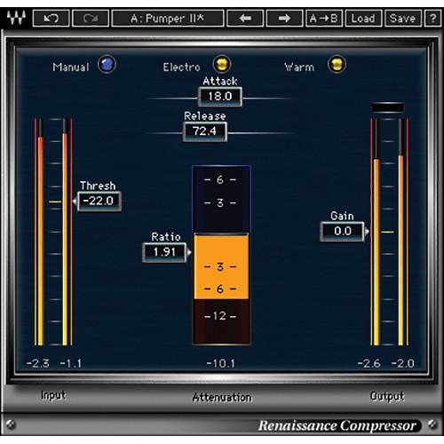This screenshot has width=444, height=444.
Task: Click the Thresh label
Action: pyautogui.click(x=98, y=186)
